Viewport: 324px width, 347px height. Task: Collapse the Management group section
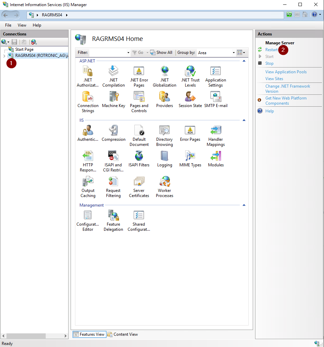point(244,205)
